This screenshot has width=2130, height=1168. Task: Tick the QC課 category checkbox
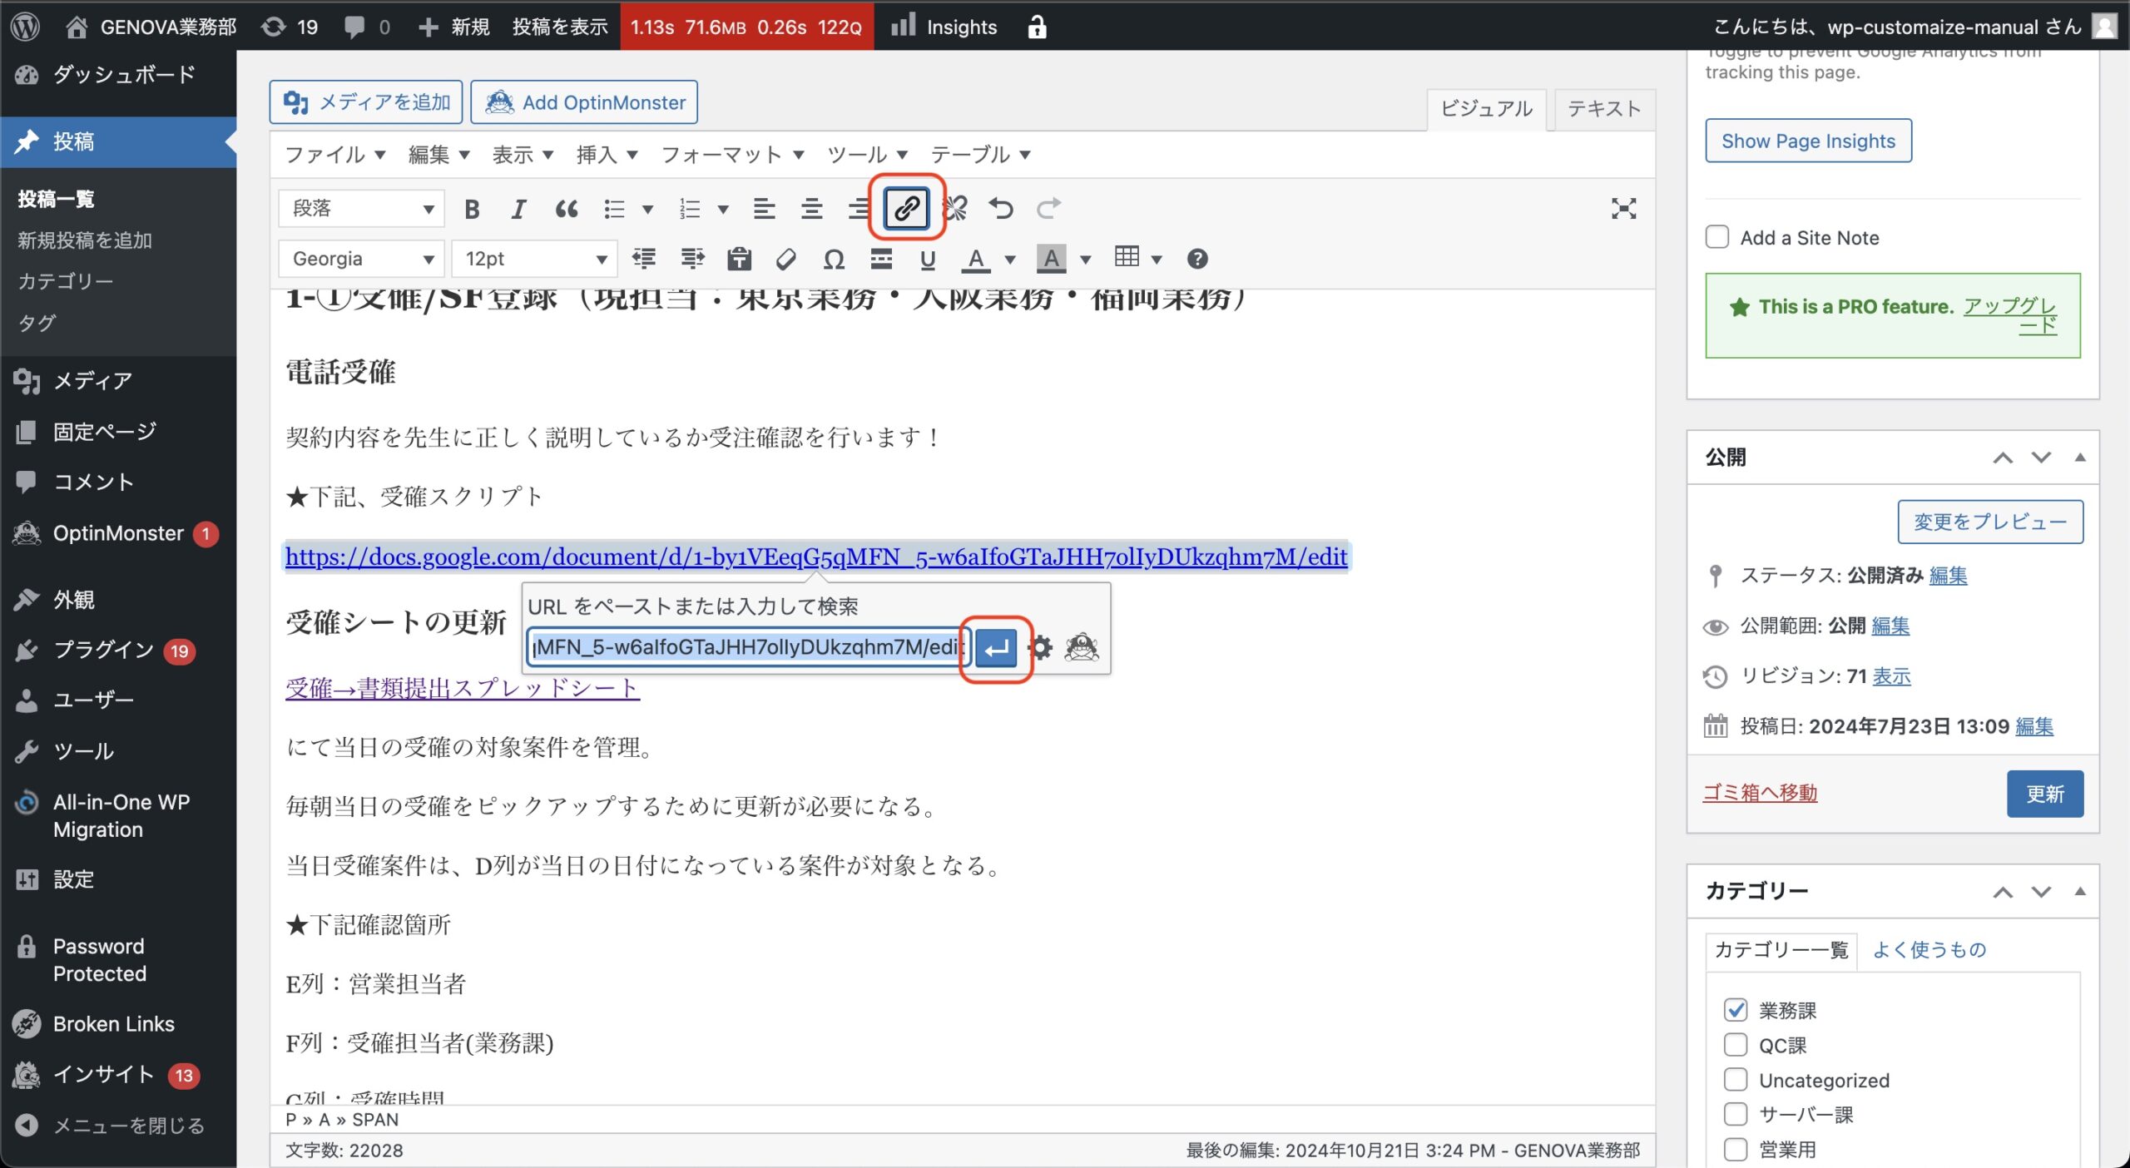[1736, 1045]
